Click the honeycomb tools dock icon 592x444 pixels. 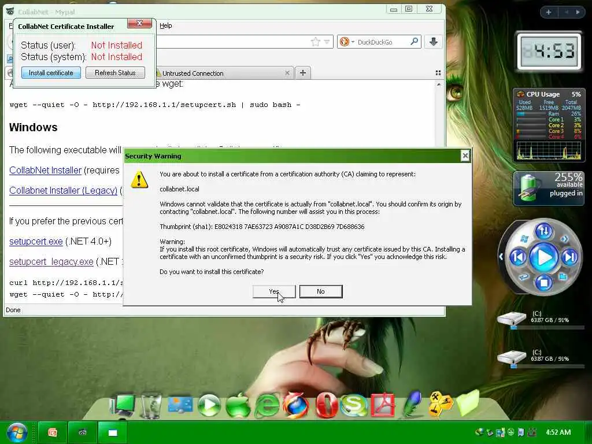pyautogui.click(x=440, y=404)
